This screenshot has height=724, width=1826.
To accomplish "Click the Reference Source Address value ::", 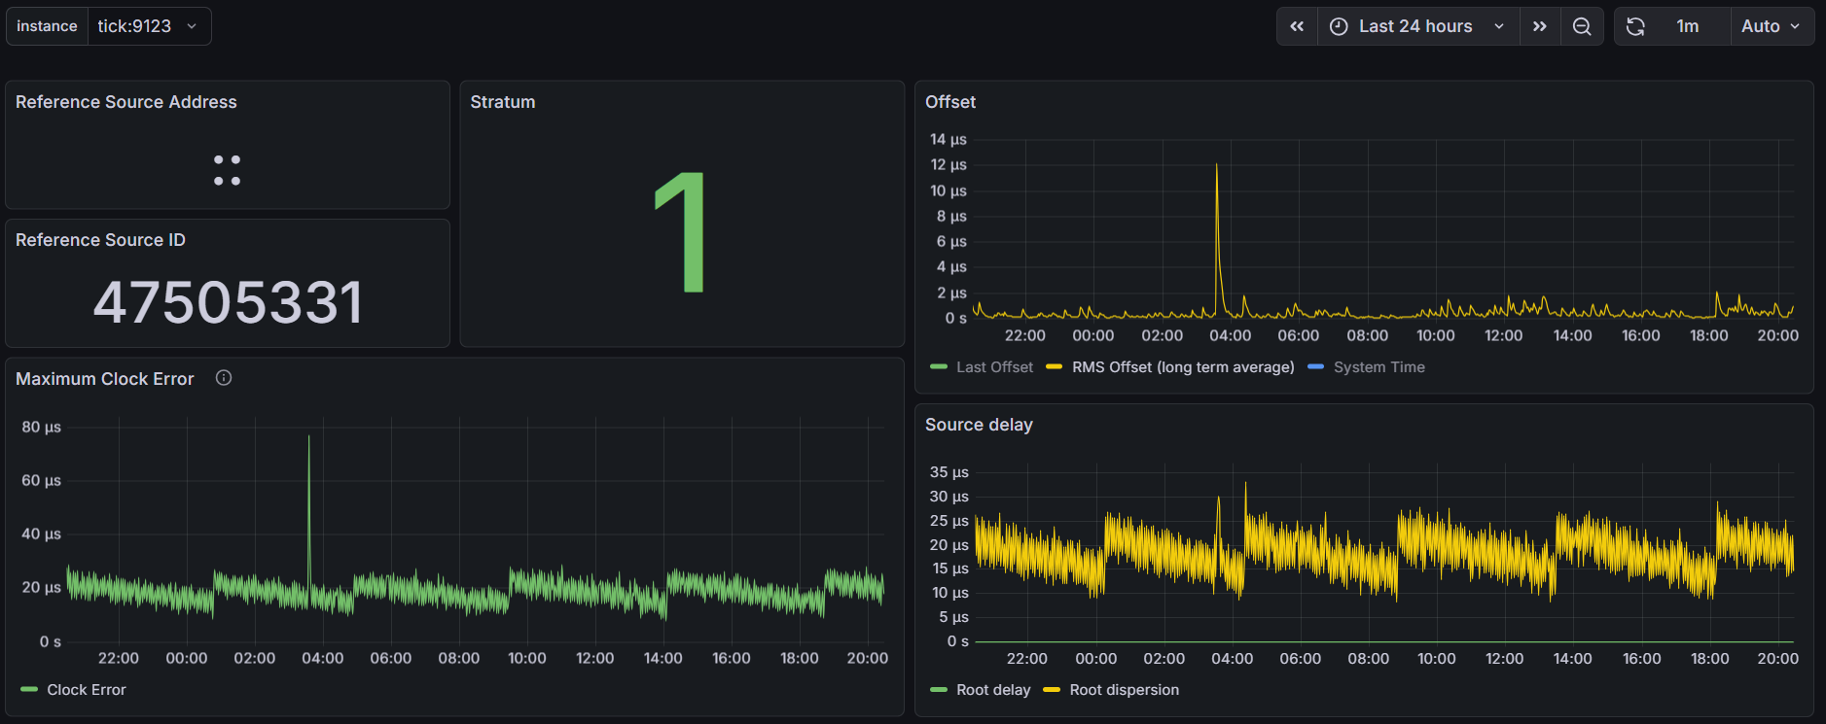I will tap(228, 170).
